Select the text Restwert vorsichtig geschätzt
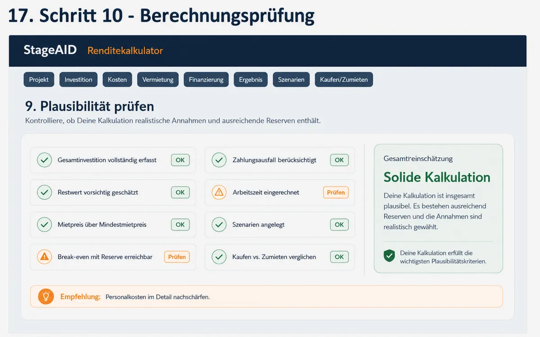The height and width of the screenshot is (337, 540). 98,192
